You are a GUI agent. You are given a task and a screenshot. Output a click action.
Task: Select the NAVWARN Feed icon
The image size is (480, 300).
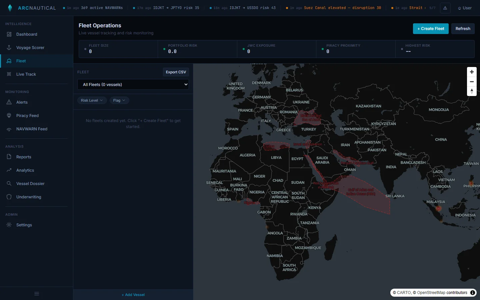tap(9, 129)
